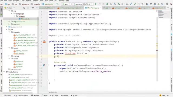The height and width of the screenshot is (97, 173).
Task: Open the Event Log button
Action: pos(164,95)
